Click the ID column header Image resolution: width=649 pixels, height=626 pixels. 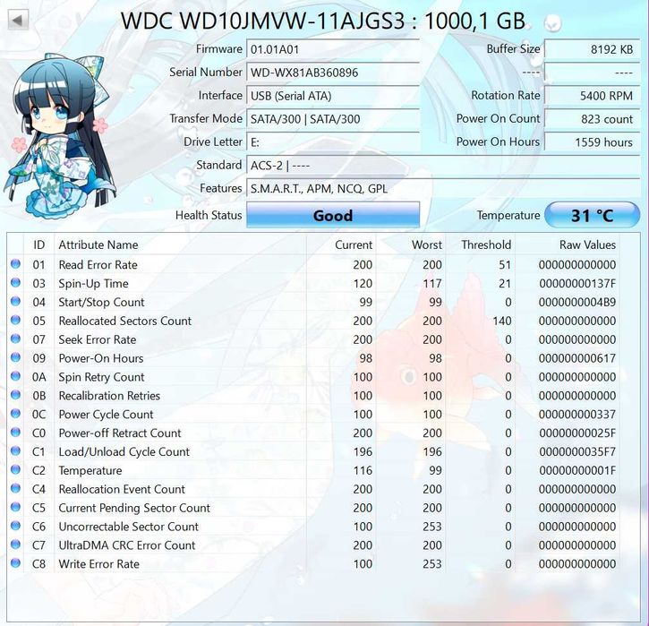(38, 244)
